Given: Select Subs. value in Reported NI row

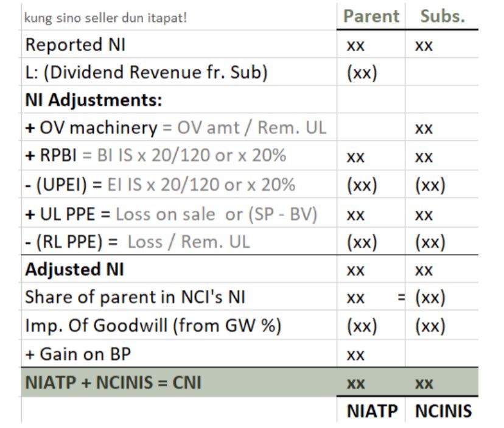Looking at the screenshot, I should click(x=442, y=44).
